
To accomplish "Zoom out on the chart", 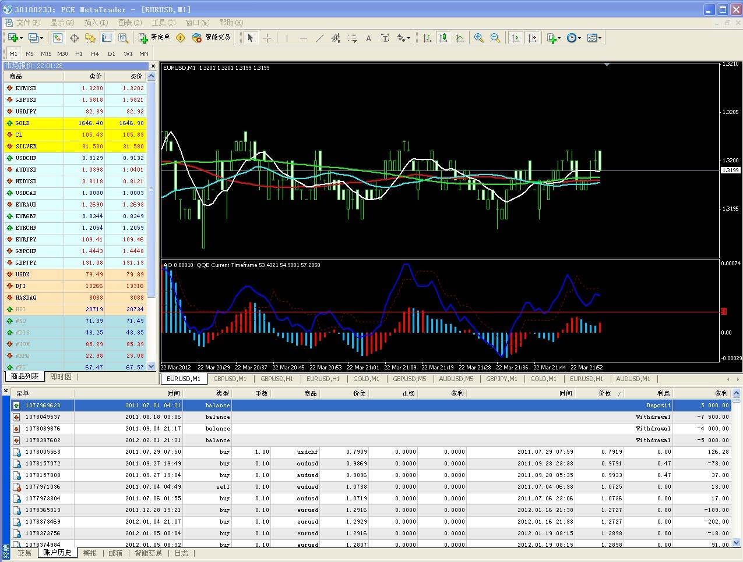I will [x=495, y=38].
